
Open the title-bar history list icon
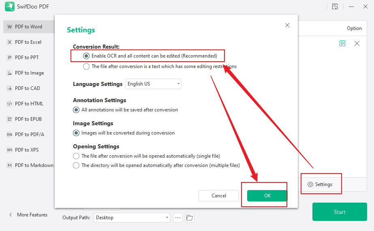(x=335, y=6)
